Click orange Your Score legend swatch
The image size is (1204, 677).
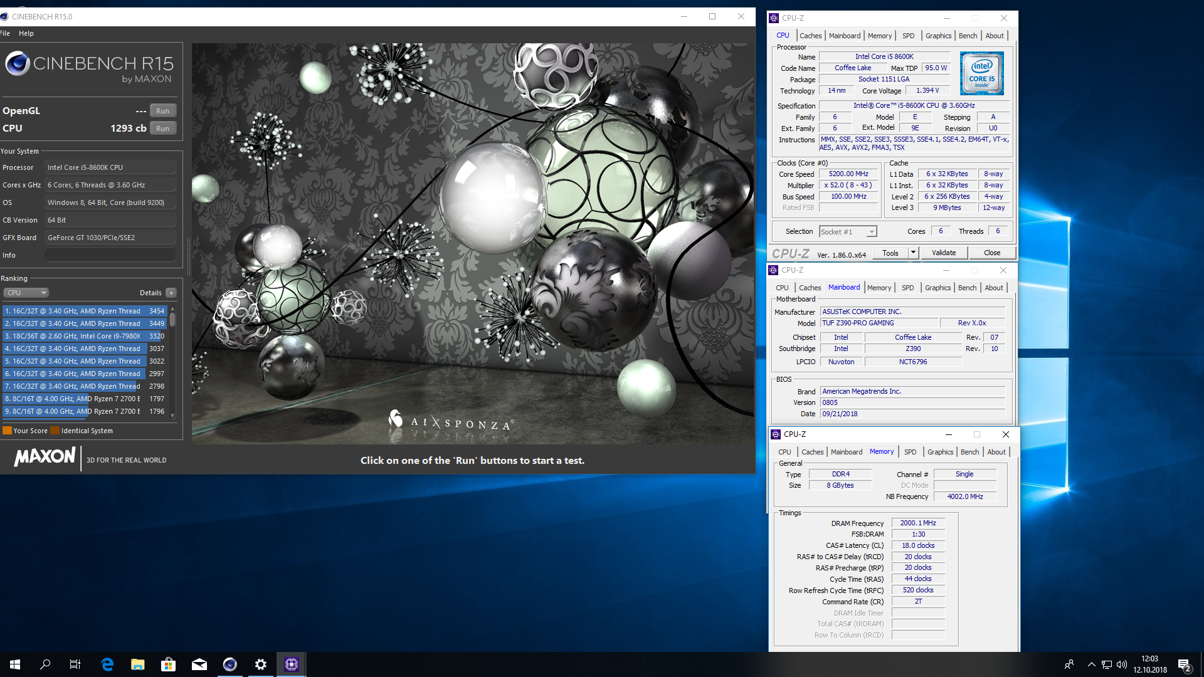(8, 431)
